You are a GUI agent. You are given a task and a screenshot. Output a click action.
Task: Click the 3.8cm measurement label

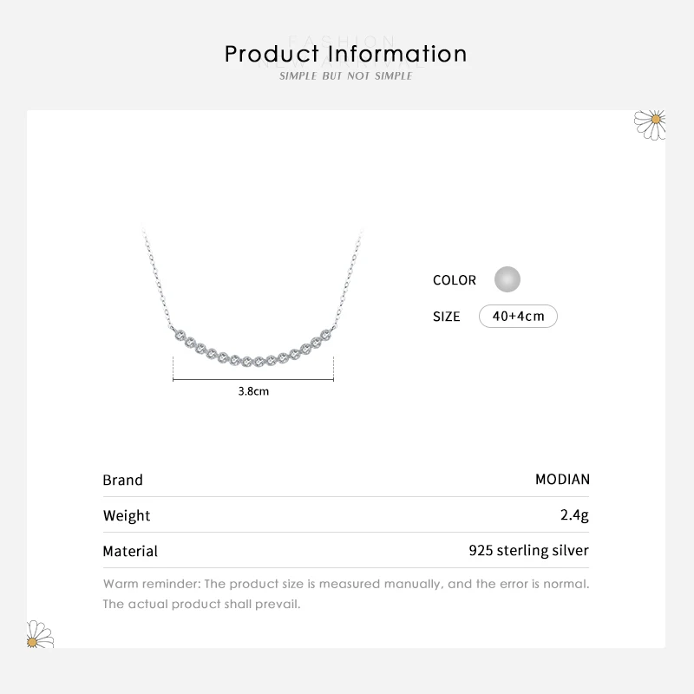click(254, 391)
